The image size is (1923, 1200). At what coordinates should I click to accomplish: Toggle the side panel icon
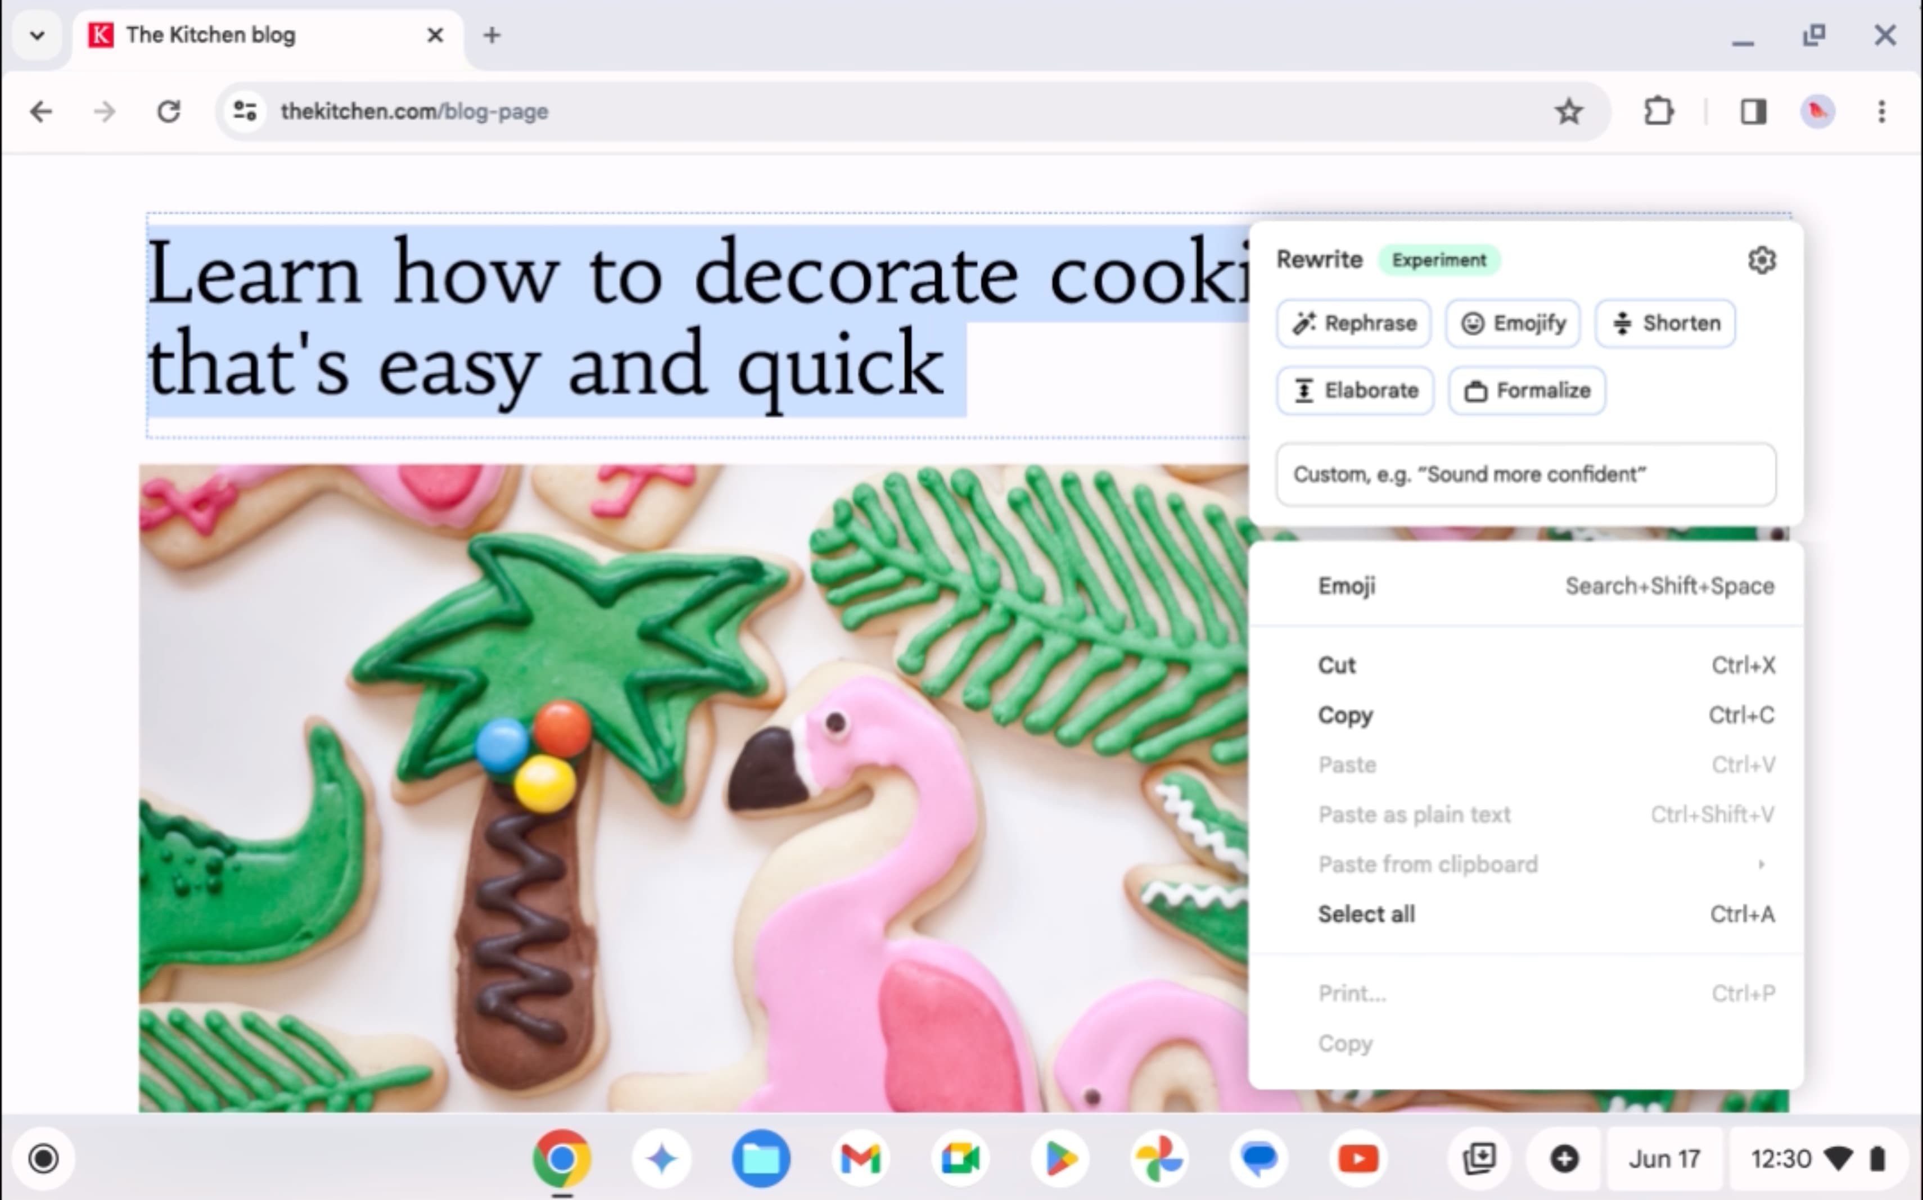[x=1753, y=112]
